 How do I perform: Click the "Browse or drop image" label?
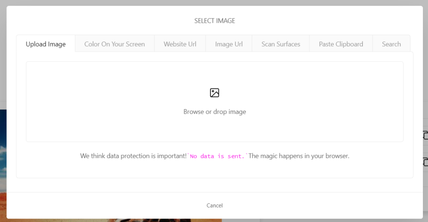pyautogui.click(x=214, y=112)
